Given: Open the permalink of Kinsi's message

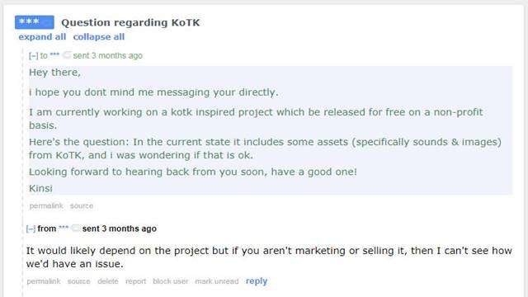Looking at the screenshot, I should [46, 205].
